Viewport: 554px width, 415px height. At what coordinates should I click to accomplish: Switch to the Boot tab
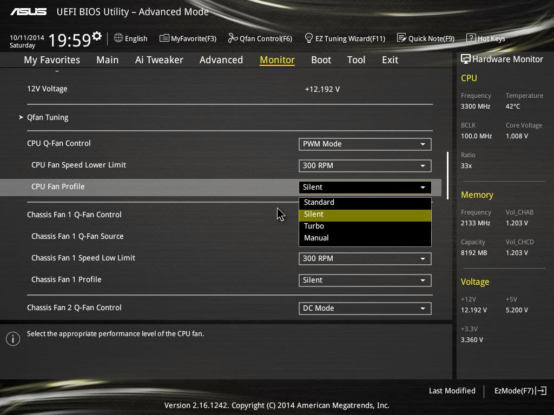[x=321, y=60]
